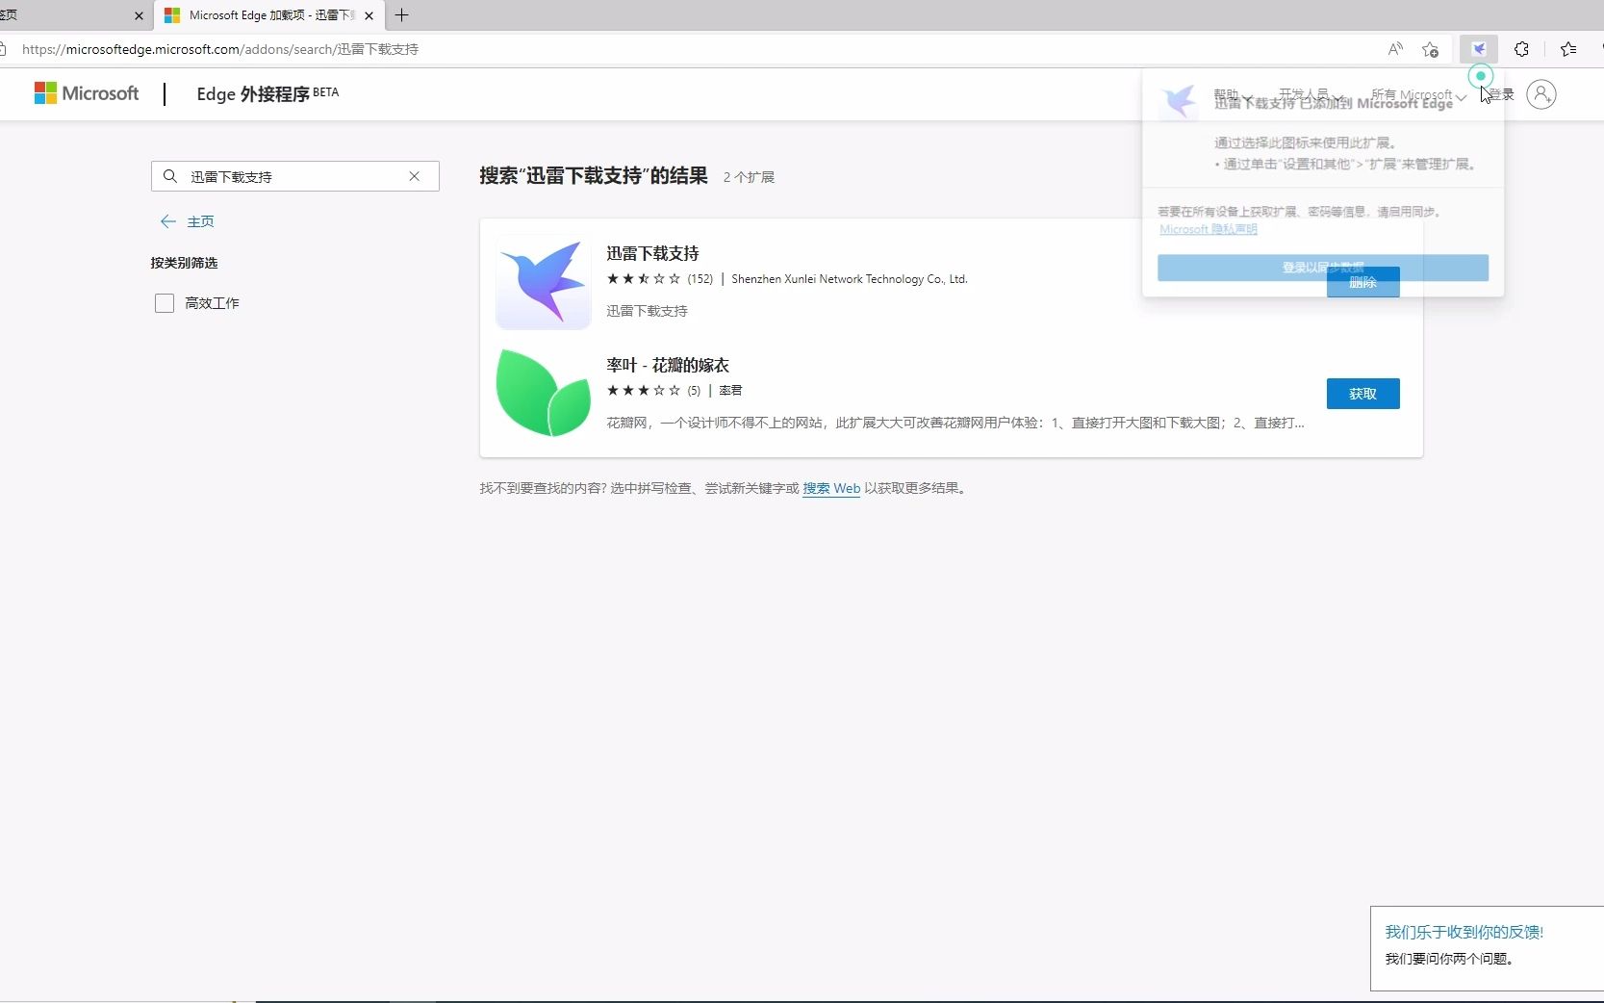Click the user account avatar icon
Image resolution: width=1604 pixels, height=1003 pixels.
coord(1541,94)
